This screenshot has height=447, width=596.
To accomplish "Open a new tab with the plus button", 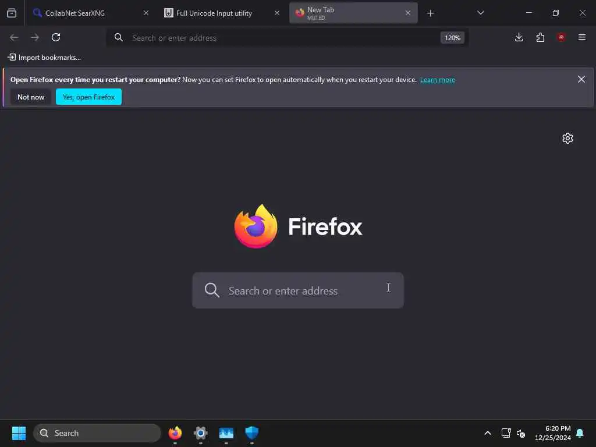I will [x=430, y=13].
